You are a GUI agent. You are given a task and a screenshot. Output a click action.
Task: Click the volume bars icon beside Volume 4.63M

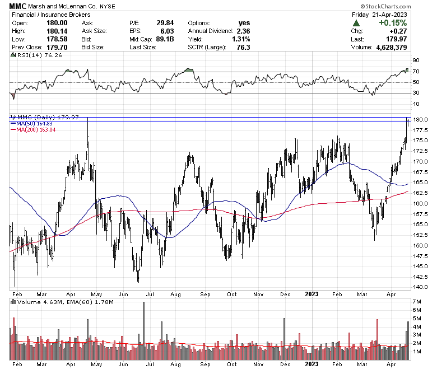tap(13, 302)
